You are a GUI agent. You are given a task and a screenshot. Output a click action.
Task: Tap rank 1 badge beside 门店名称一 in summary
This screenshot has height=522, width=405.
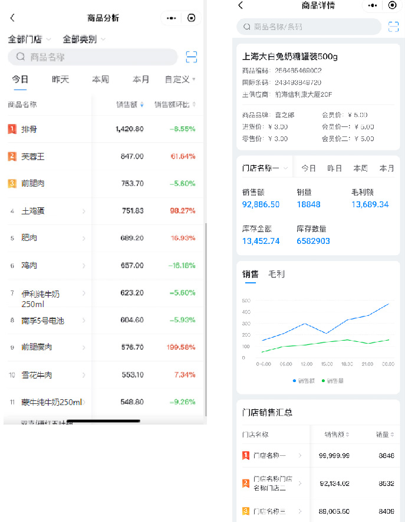[246, 455]
